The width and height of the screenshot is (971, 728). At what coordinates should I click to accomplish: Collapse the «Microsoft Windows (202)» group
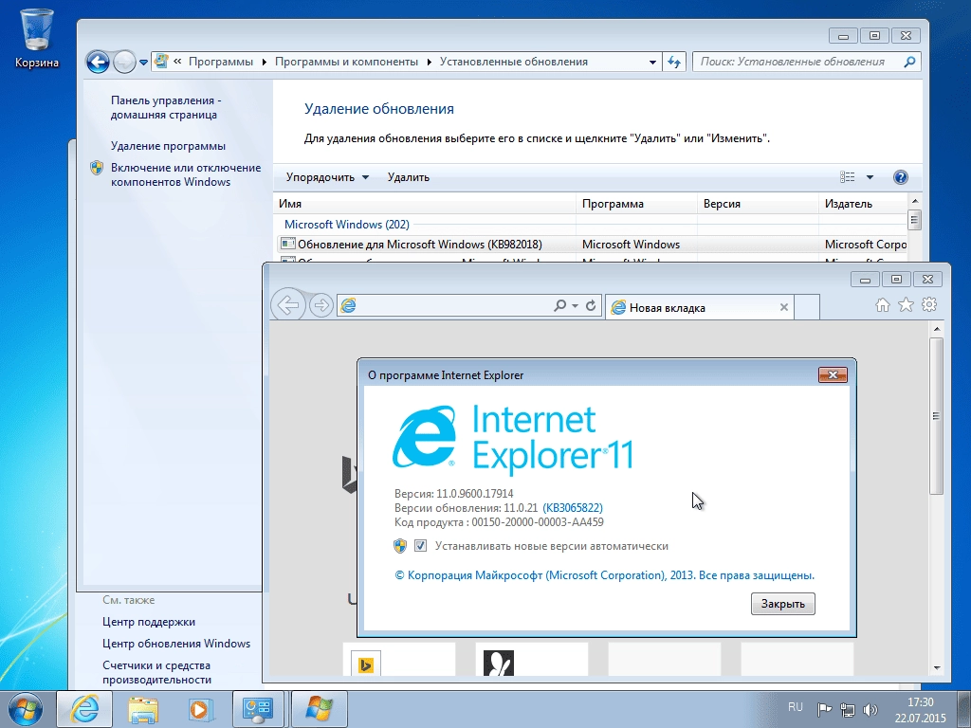coord(347,224)
